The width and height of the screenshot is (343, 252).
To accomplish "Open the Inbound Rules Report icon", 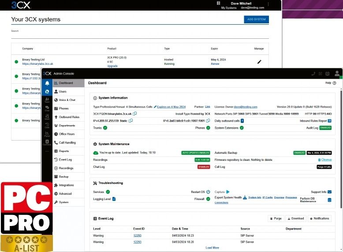I will [x=329, y=121].
